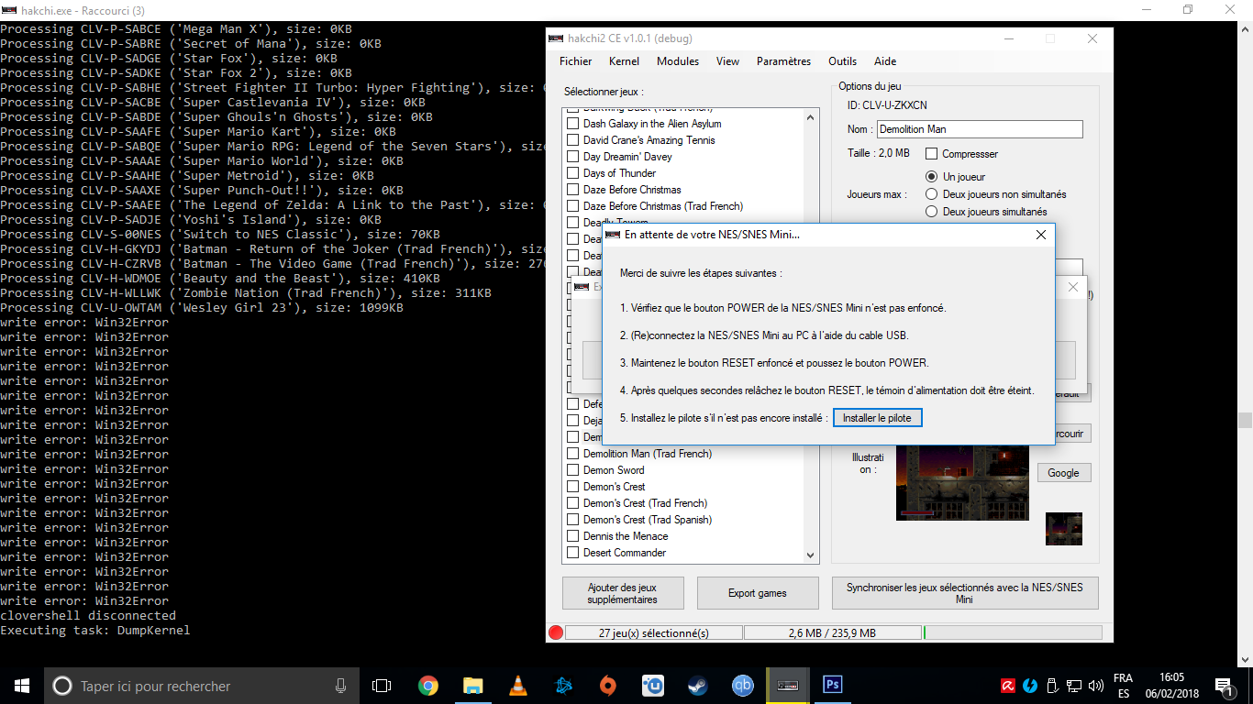Viewport: 1253px width, 704px height.
Task: Click game list scroll down arrow
Action: (810, 555)
